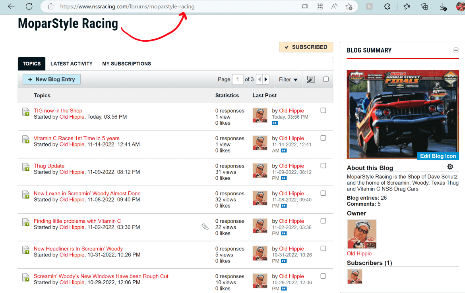
Task: Click the topic icon beside TIG now in the Shop
Action: click(26, 112)
